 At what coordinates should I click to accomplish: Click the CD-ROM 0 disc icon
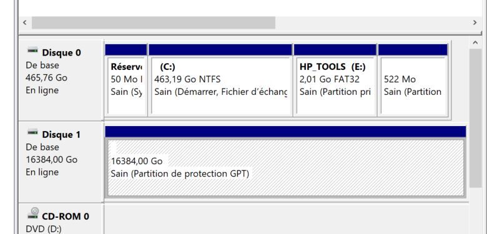click(33, 213)
